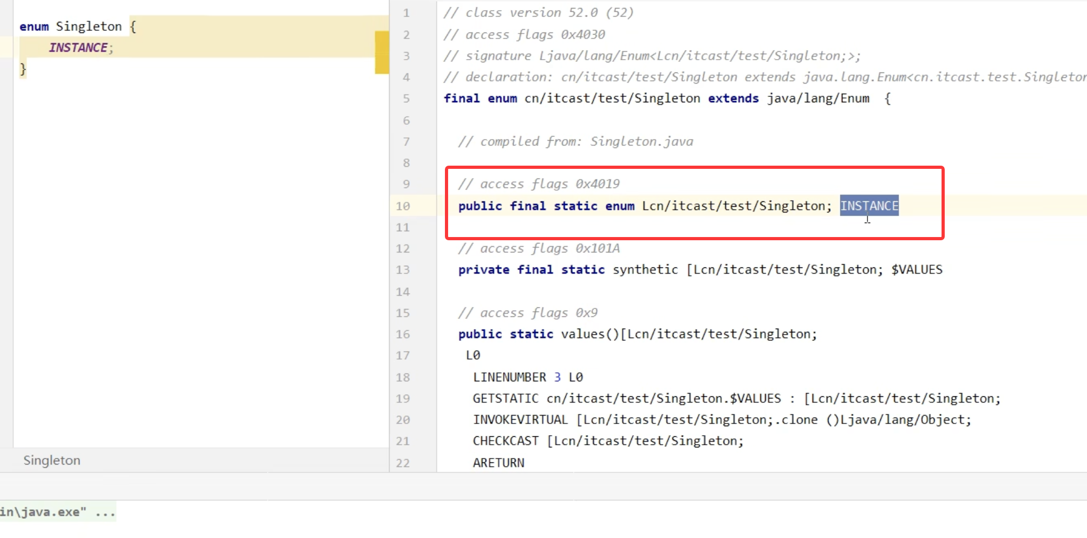Click the java.exe command line in console
1087x538 pixels.
click(57, 512)
